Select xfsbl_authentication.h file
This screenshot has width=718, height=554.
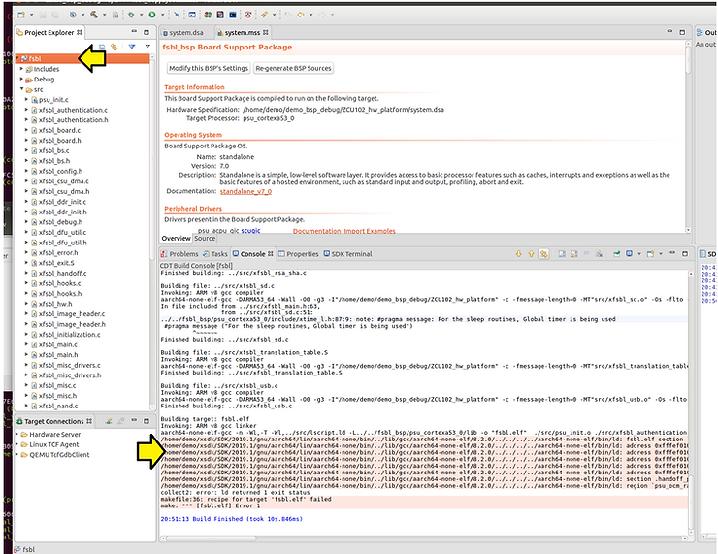(x=74, y=119)
